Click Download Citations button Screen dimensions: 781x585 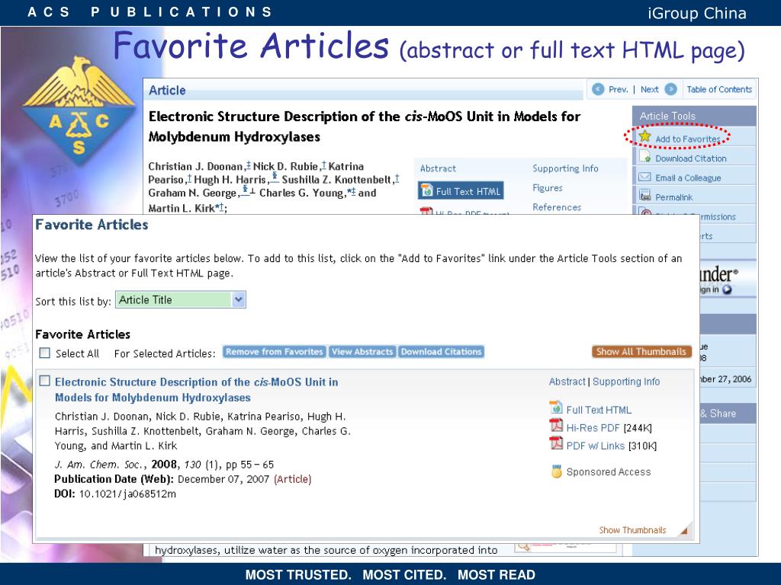(442, 352)
